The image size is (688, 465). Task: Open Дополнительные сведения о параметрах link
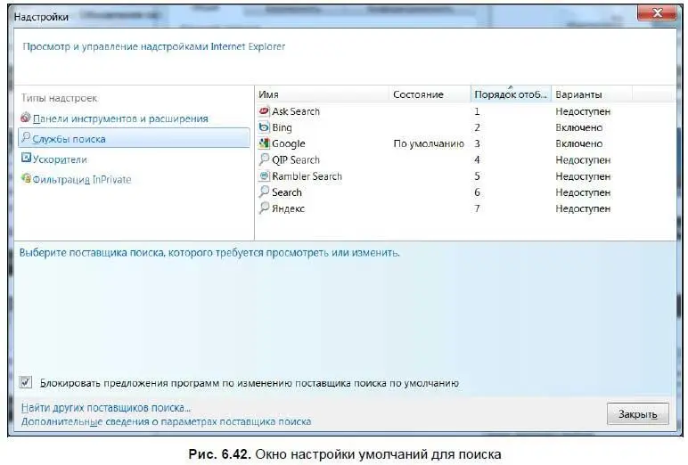167,421
